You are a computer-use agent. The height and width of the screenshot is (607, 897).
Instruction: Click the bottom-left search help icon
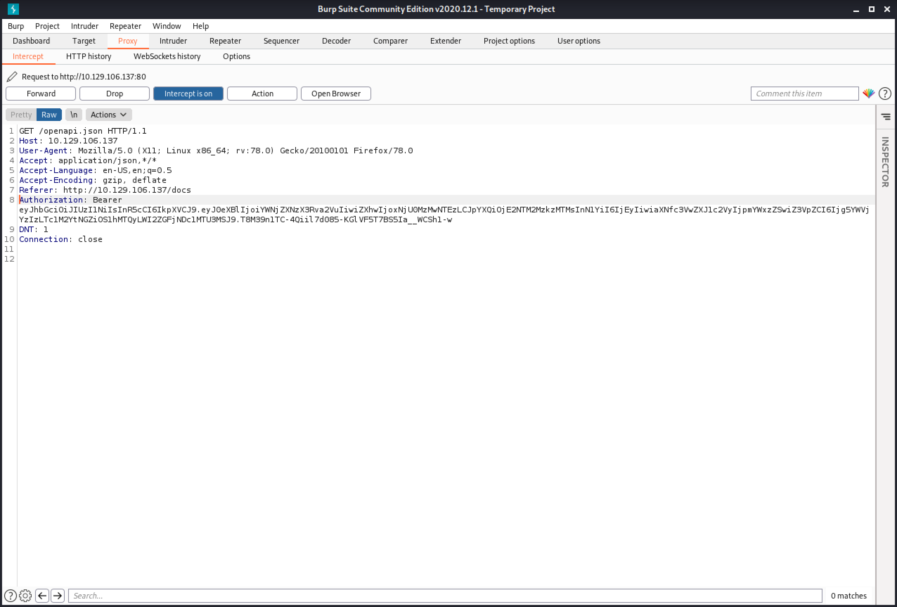pyautogui.click(x=11, y=596)
